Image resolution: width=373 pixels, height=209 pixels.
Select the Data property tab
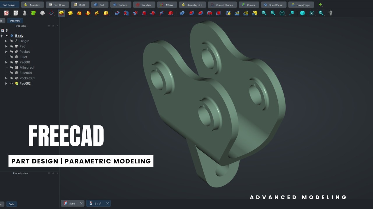[11, 204]
